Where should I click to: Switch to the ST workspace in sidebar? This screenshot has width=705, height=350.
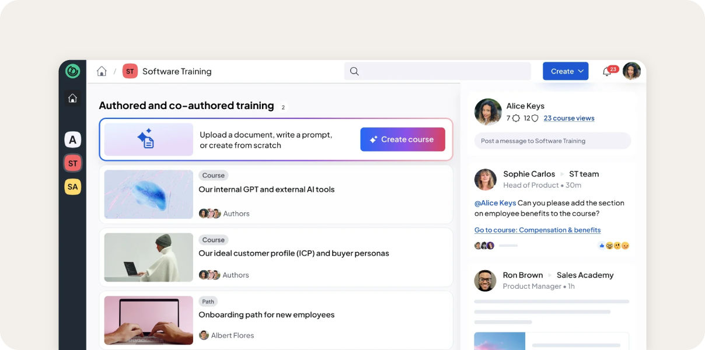coord(72,163)
